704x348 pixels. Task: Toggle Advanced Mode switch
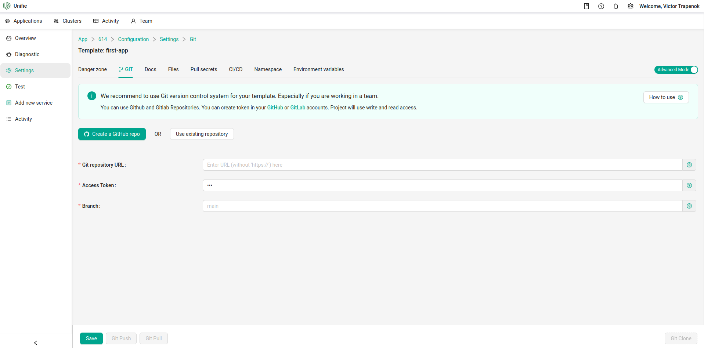[676, 70]
